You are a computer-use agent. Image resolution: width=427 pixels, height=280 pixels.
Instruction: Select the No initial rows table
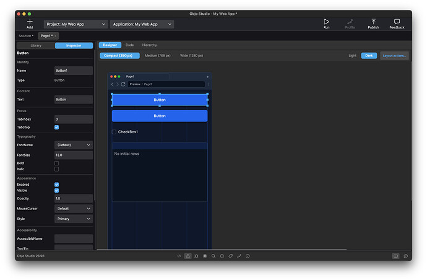tap(160, 172)
